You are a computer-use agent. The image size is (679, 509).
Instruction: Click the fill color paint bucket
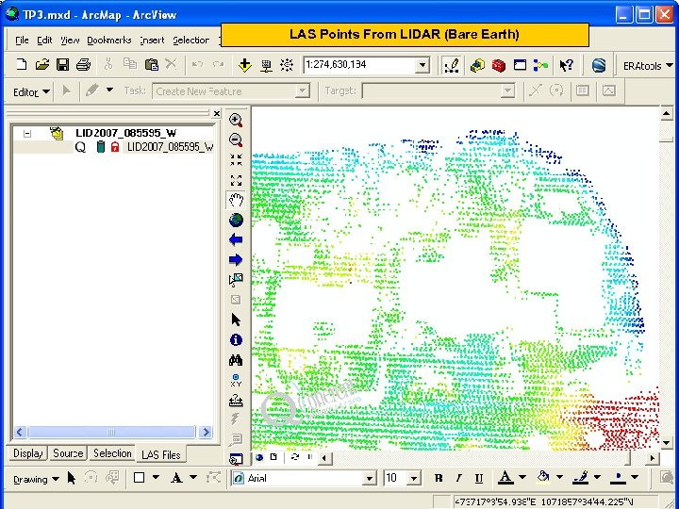pos(543,477)
